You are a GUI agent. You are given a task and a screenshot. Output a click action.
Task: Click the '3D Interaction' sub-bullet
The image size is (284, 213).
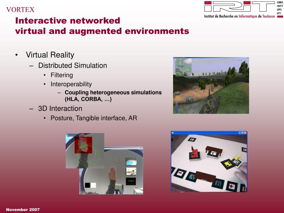point(60,108)
